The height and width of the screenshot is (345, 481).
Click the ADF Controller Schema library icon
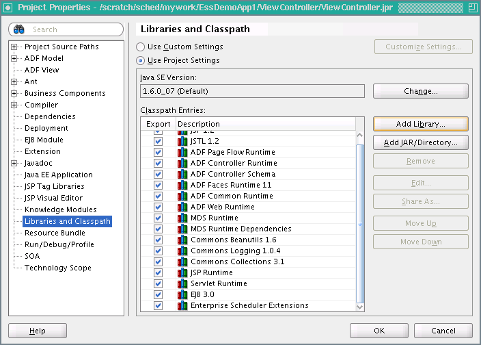coord(182,174)
